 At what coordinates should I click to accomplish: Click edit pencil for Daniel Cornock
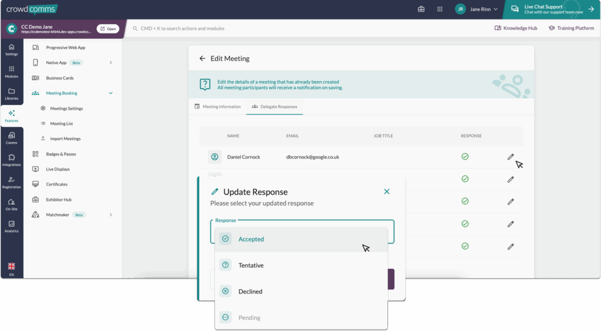click(x=511, y=157)
